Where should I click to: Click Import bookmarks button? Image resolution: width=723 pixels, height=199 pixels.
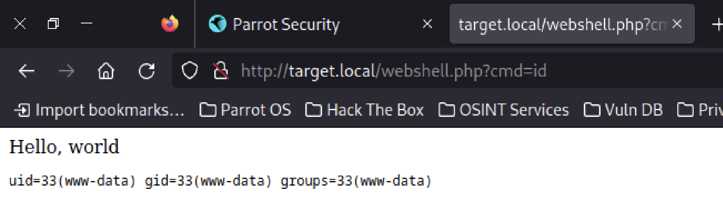click(100, 110)
